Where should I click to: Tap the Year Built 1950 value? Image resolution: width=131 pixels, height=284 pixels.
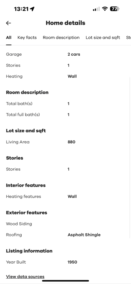coord(72,262)
